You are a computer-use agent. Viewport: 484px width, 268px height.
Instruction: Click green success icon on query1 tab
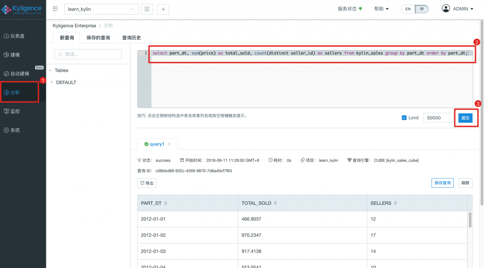coord(147,144)
